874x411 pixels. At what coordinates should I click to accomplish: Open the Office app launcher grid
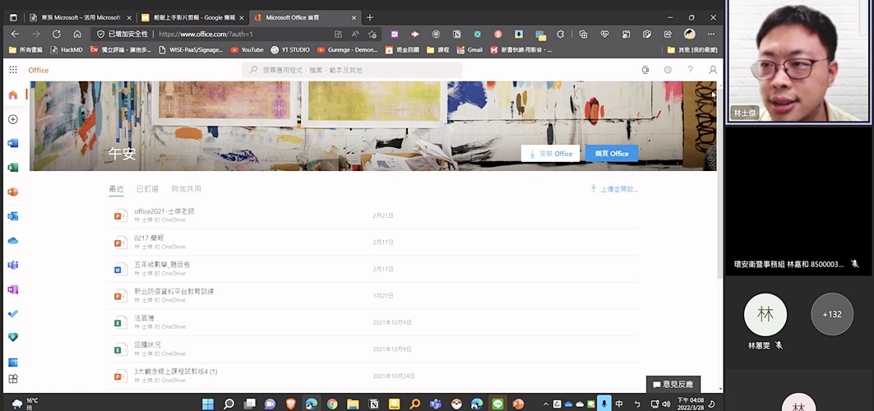pyautogui.click(x=13, y=70)
